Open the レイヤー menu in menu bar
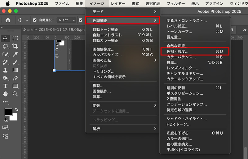The height and width of the screenshot is (159, 248). coord(118,3)
